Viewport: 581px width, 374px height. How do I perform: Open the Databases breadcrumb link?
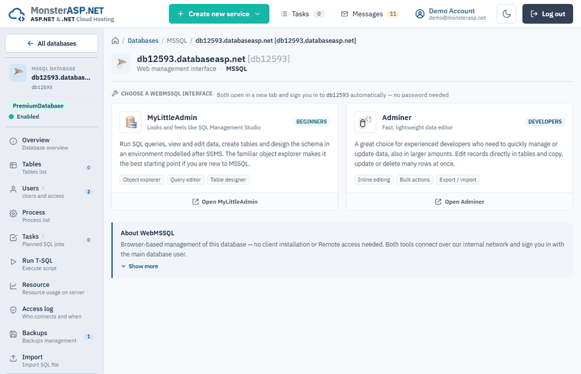143,41
